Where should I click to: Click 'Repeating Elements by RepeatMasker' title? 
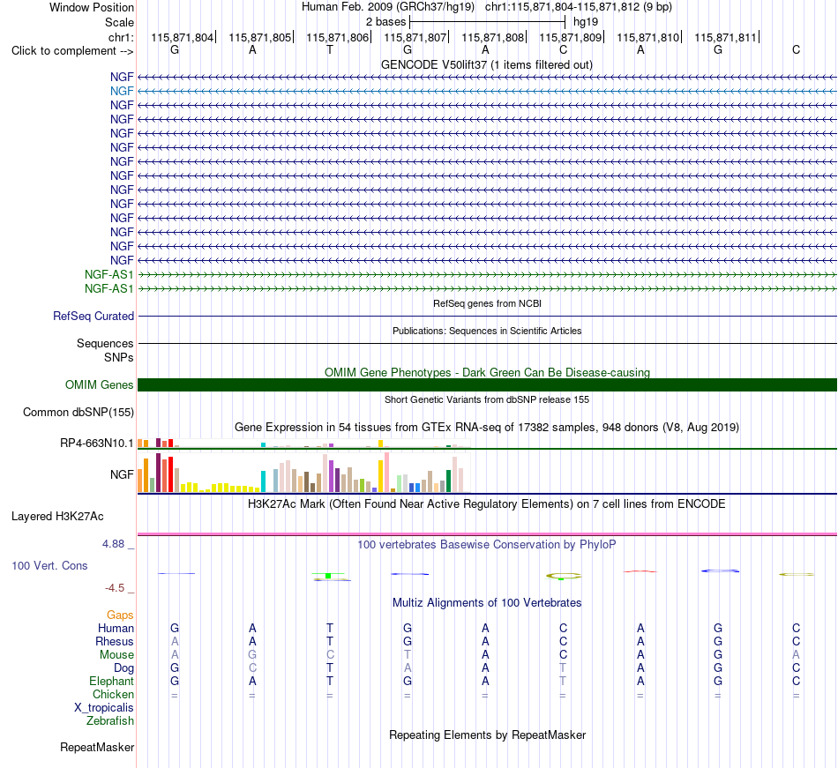(x=487, y=734)
